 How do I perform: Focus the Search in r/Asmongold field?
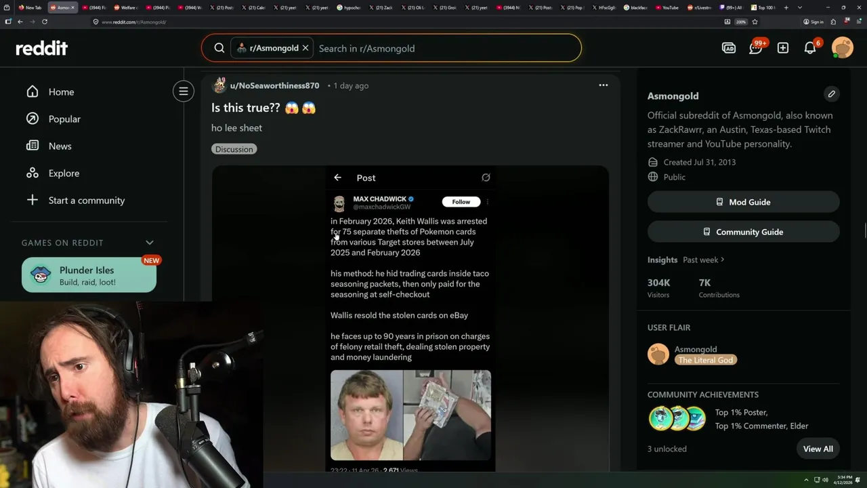[447, 48]
